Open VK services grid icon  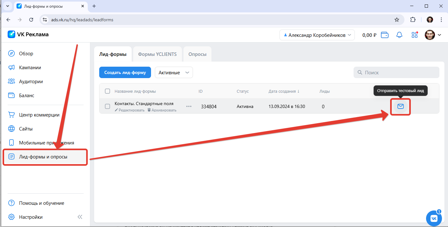click(x=415, y=35)
